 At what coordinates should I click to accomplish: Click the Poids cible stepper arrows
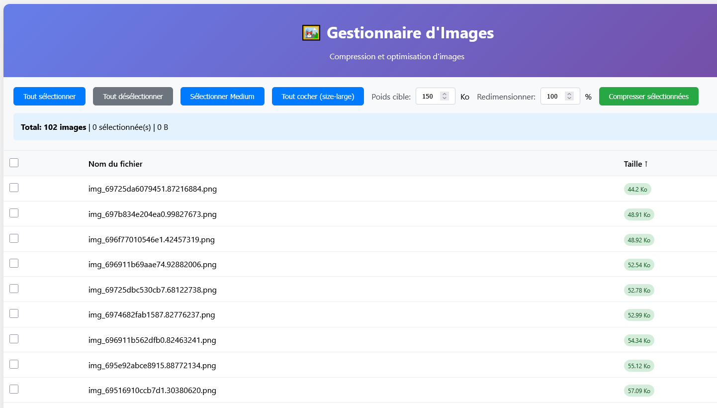445,97
